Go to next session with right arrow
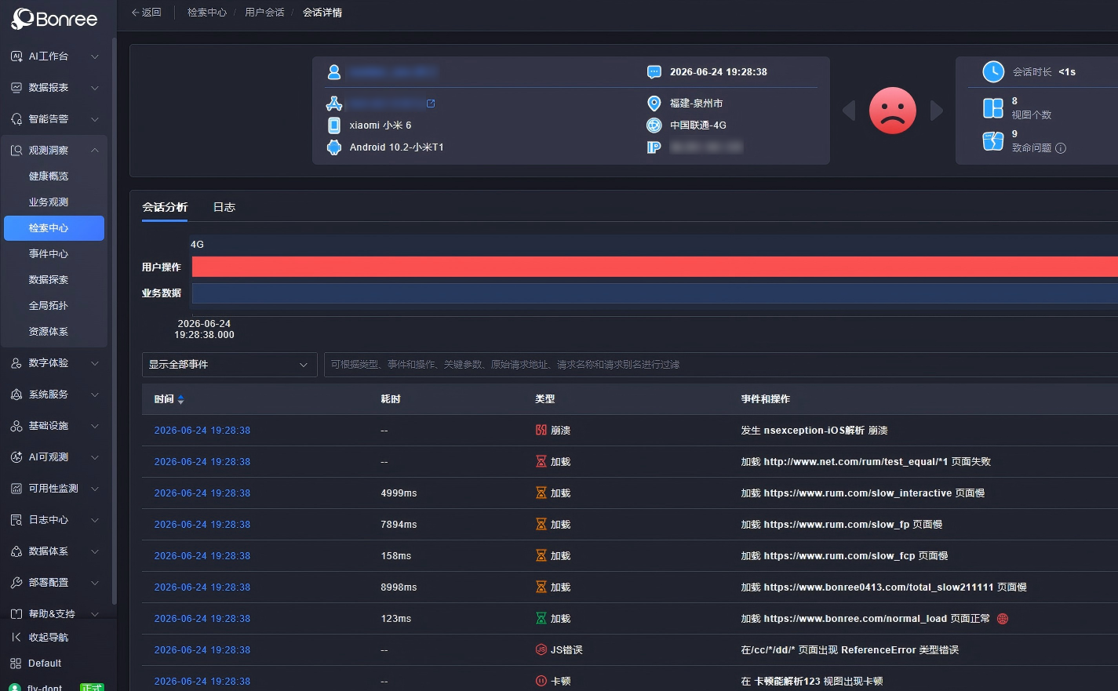This screenshot has width=1118, height=691. tap(937, 111)
